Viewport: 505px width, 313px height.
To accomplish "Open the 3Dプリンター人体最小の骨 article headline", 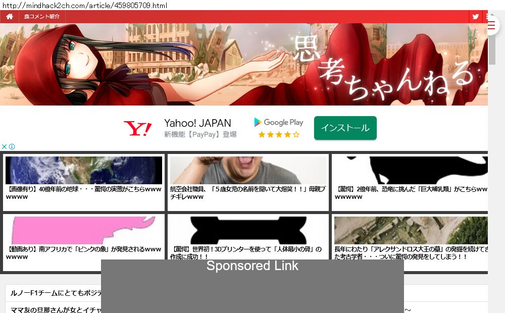I will click(x=246, y=252).
